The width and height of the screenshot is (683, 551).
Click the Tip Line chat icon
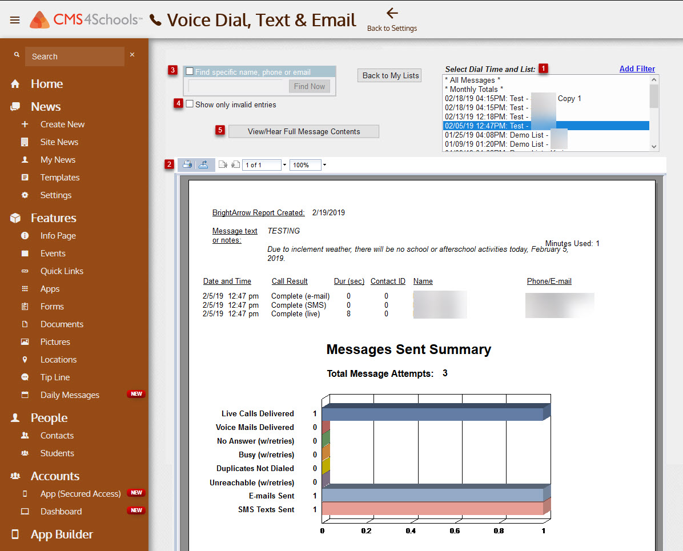click(x=25, y=377)
